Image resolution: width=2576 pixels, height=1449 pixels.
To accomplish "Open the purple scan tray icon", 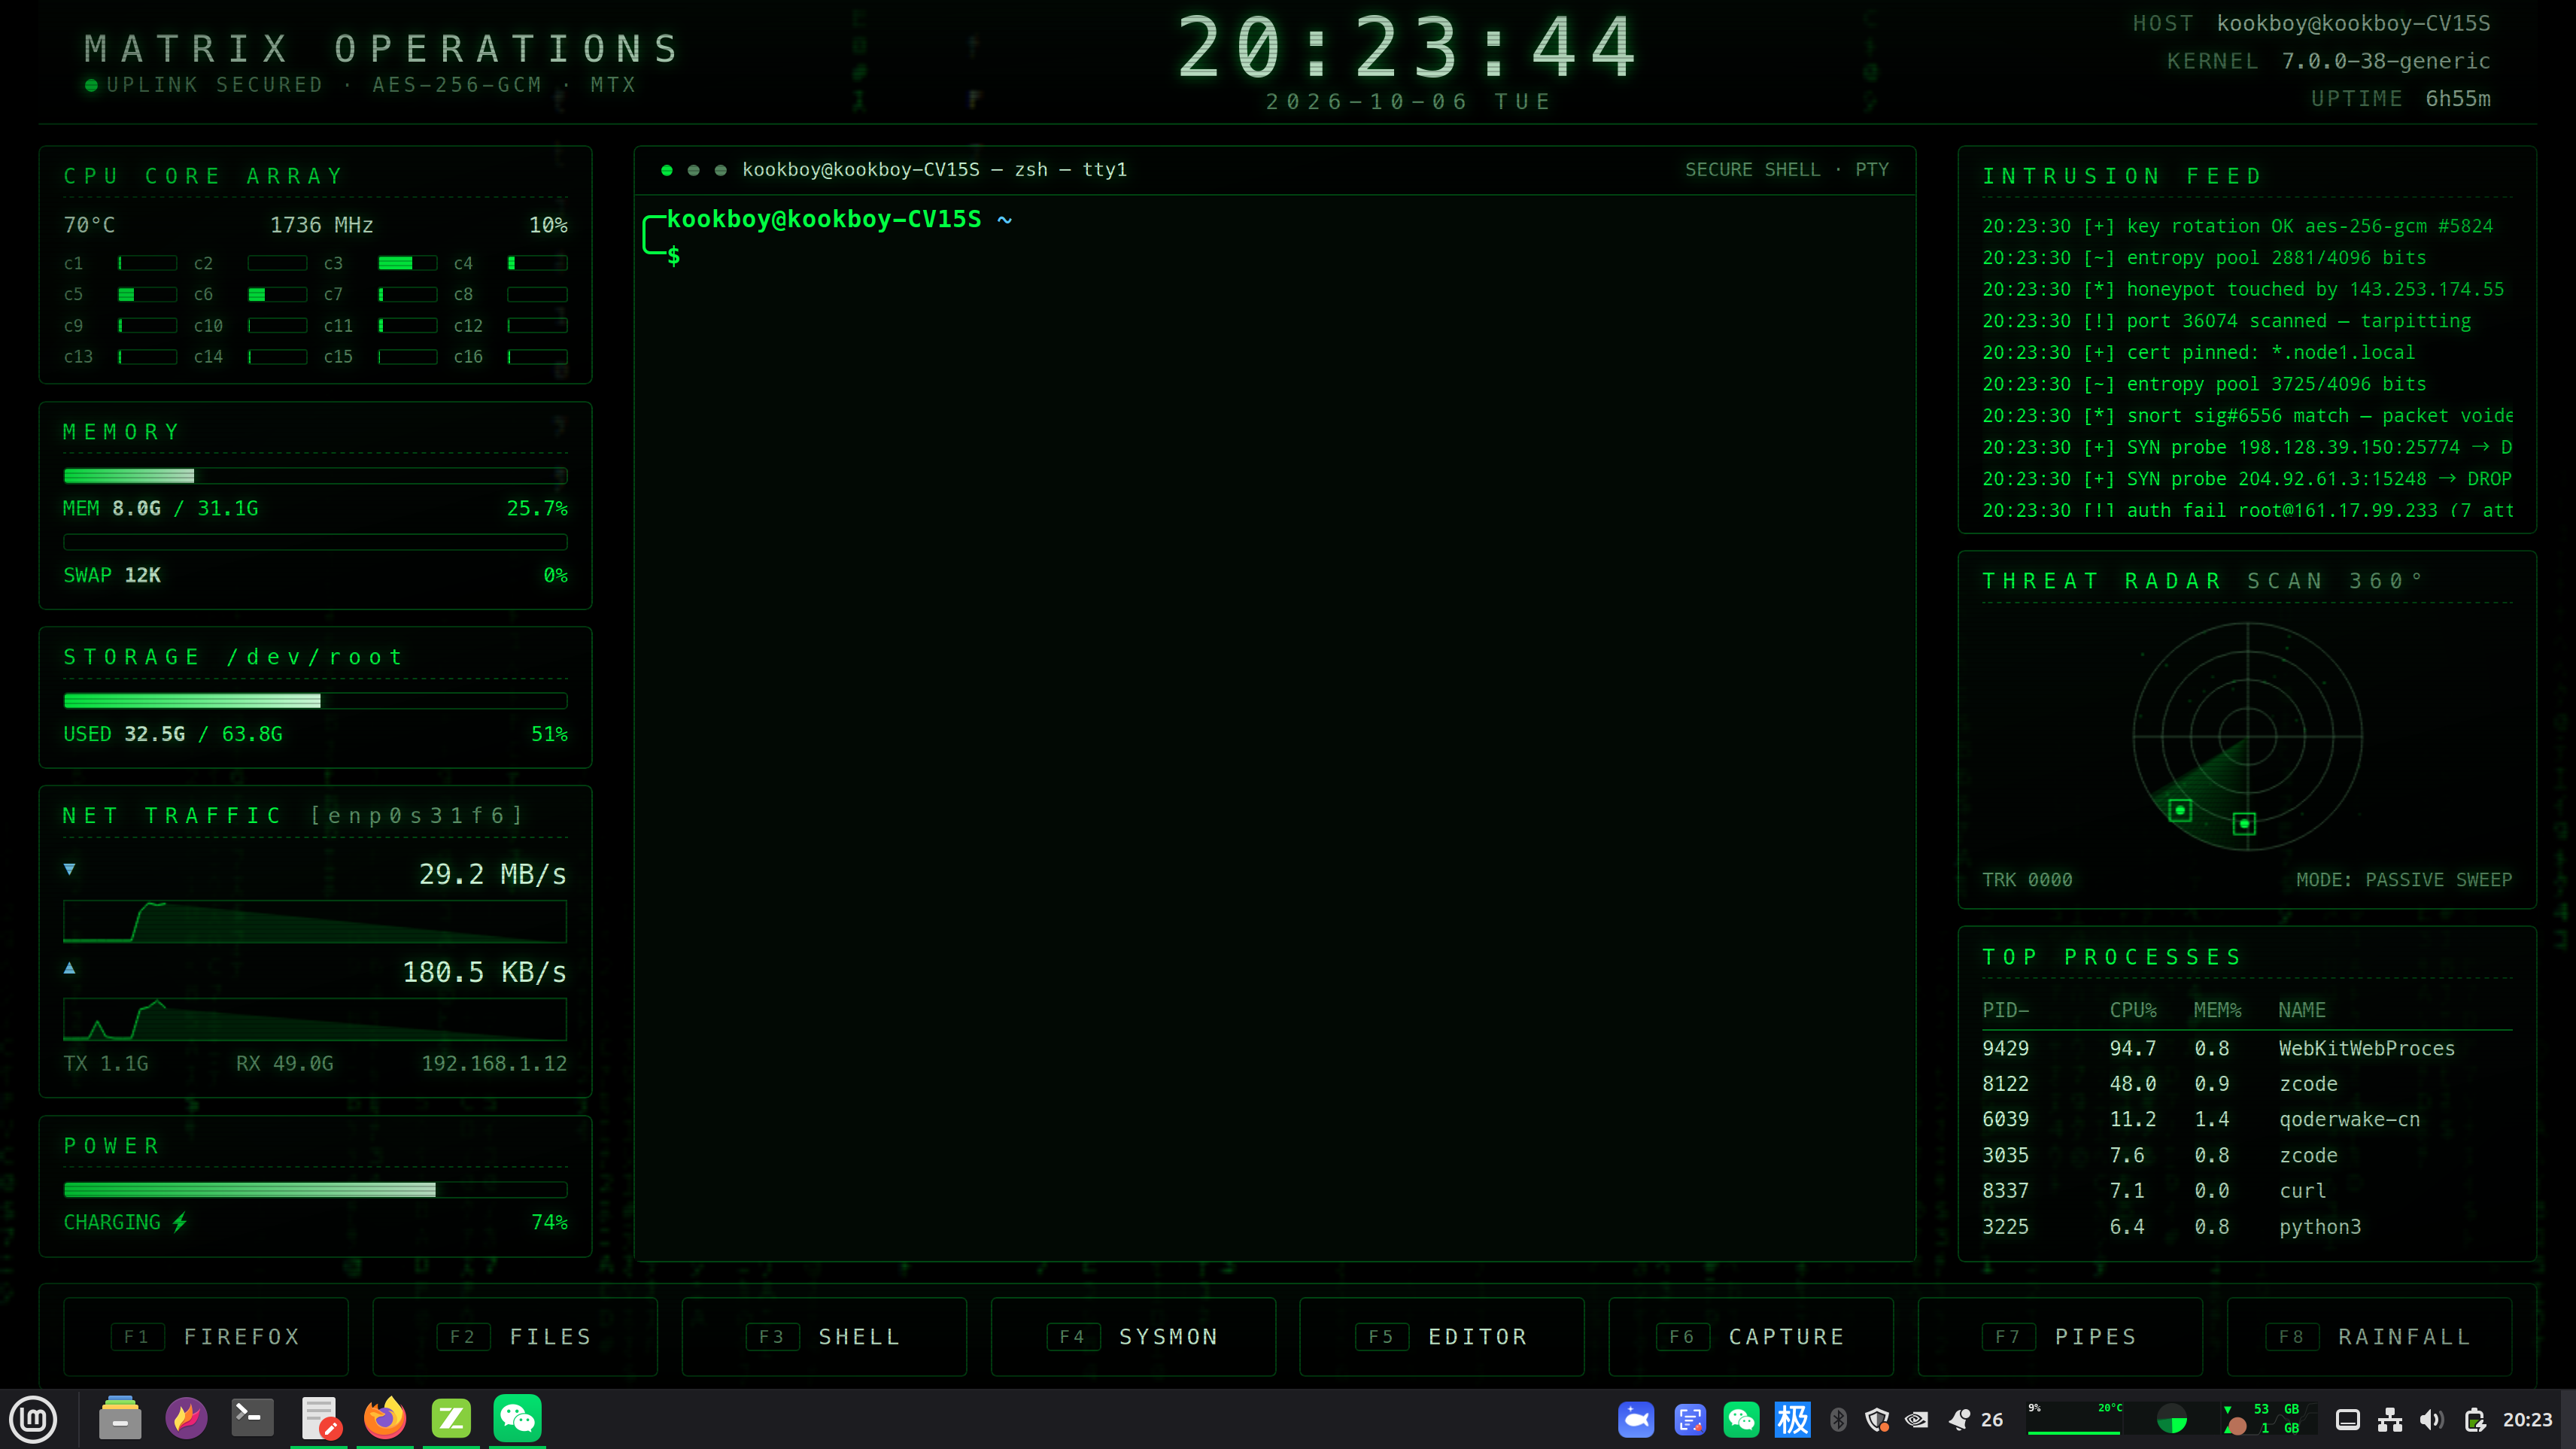I will pyautogui.click(x=1690, y=1420).
